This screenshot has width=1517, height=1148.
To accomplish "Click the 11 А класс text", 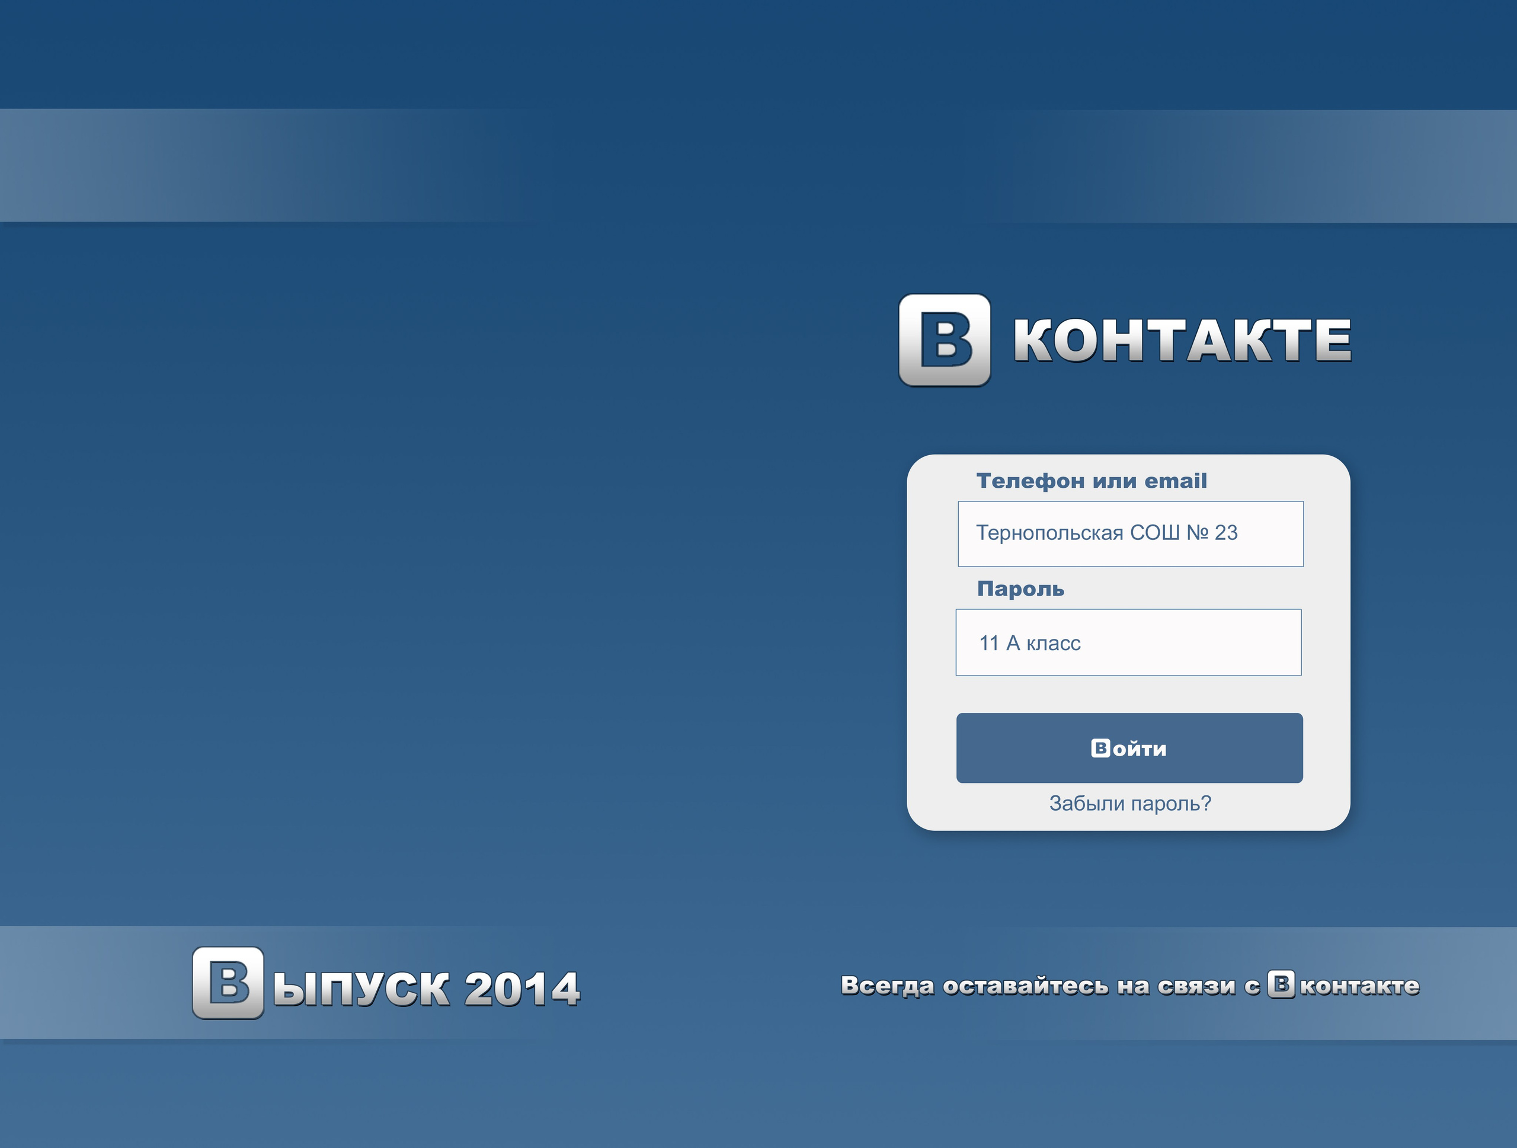I will [x=1029, y=643].
